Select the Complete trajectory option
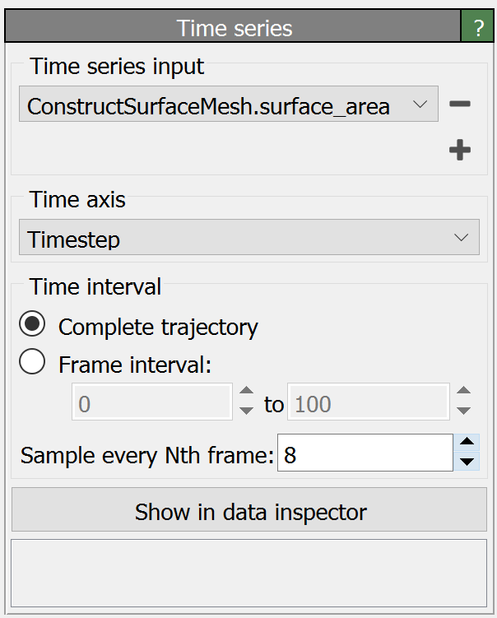This screenshot has width=497, height=618. 32,326
